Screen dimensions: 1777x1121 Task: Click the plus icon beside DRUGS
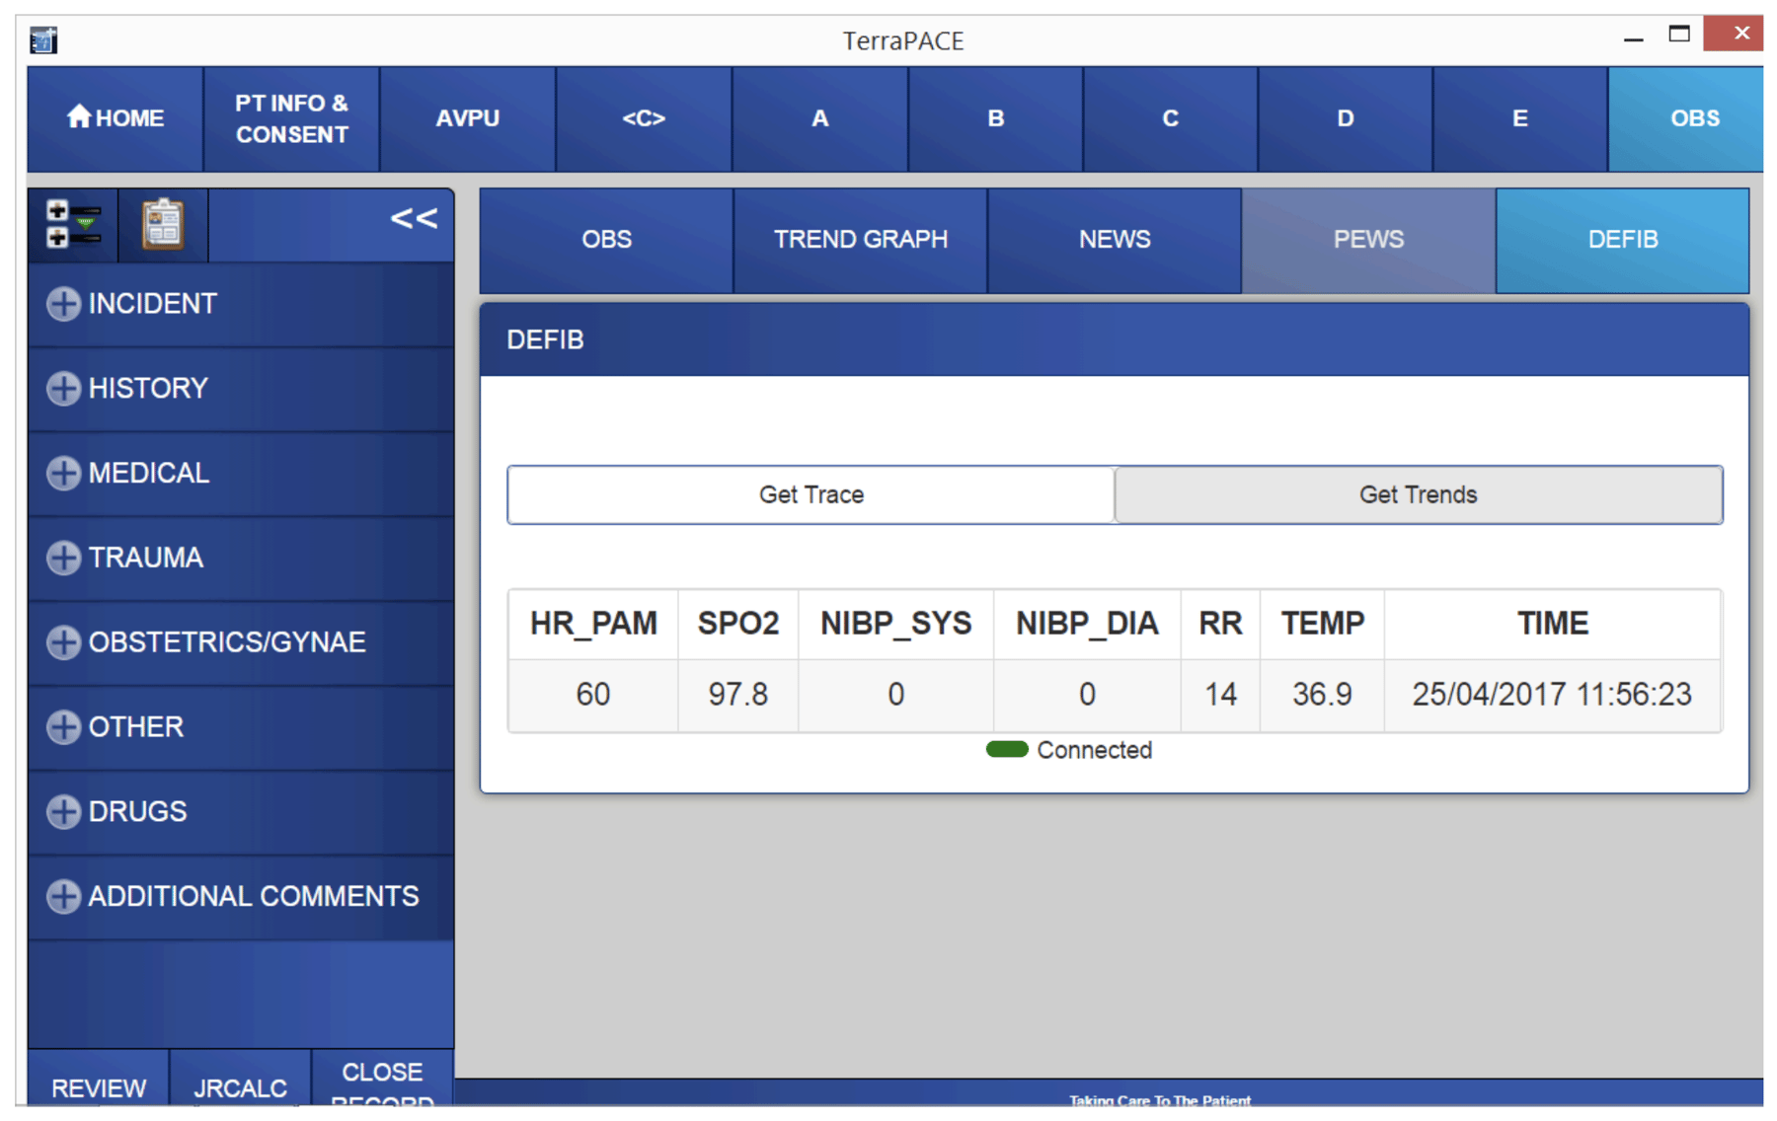[x=62, y=811]
